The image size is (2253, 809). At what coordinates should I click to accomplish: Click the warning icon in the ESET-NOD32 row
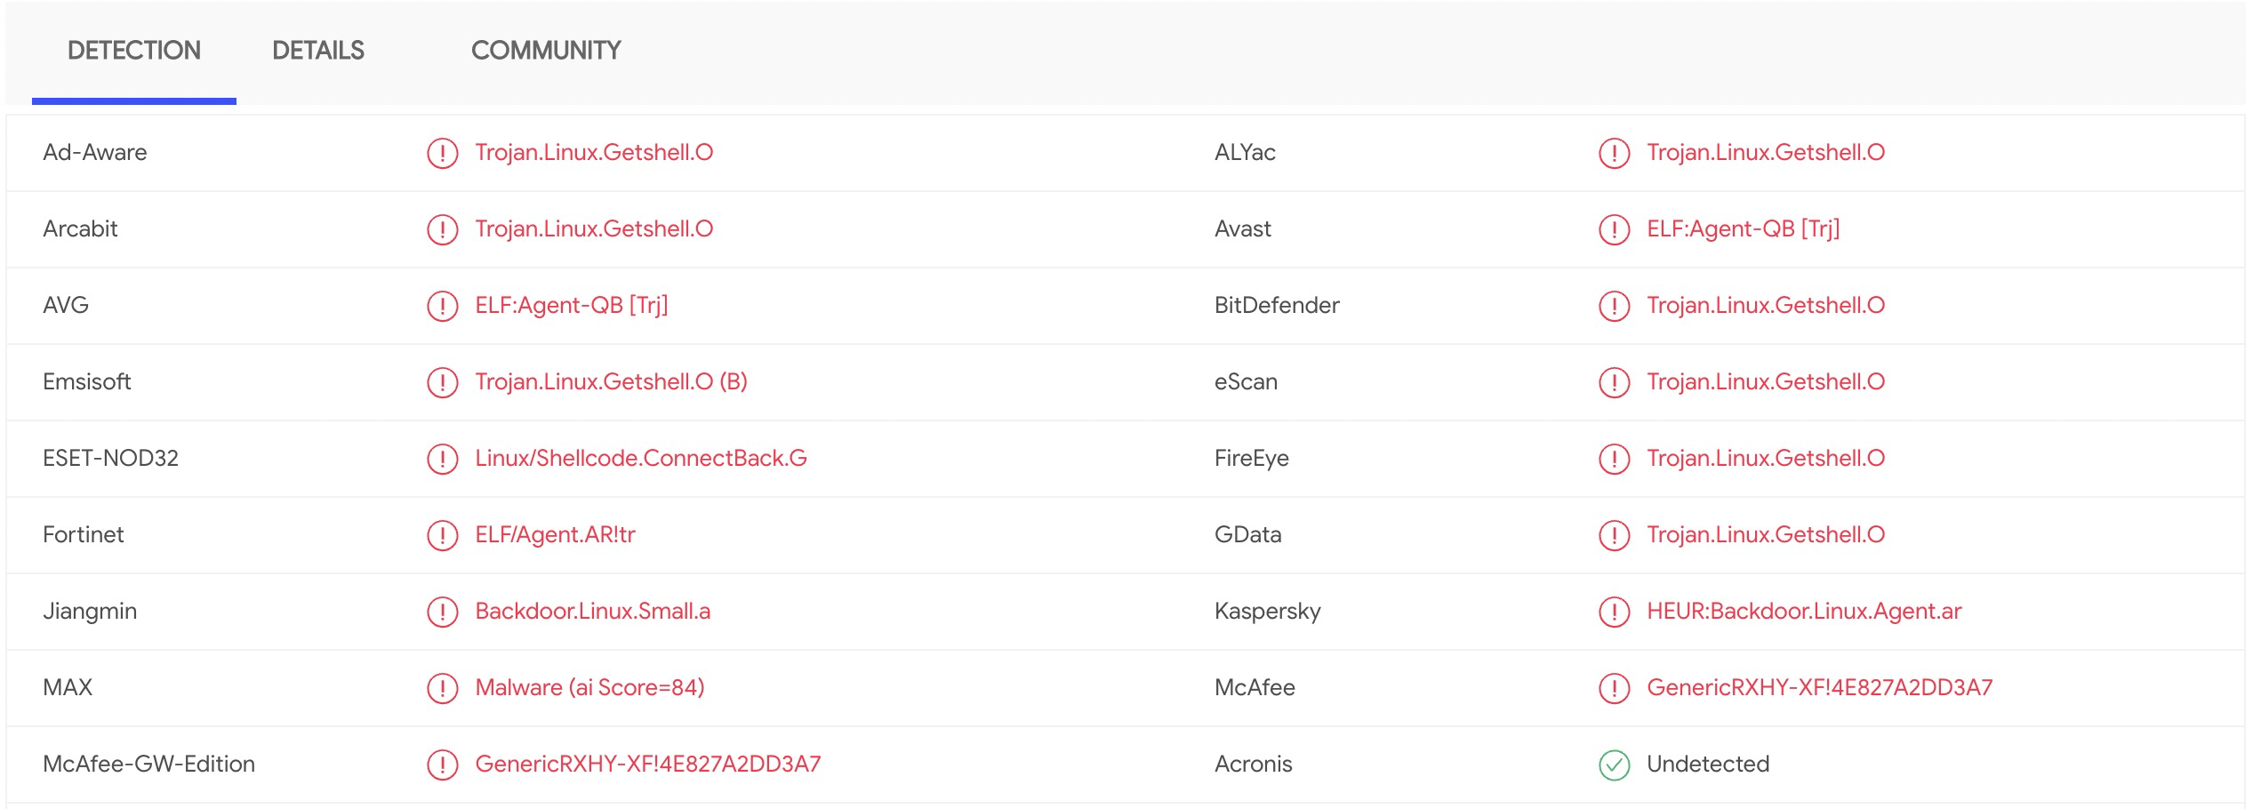(442, 459)
